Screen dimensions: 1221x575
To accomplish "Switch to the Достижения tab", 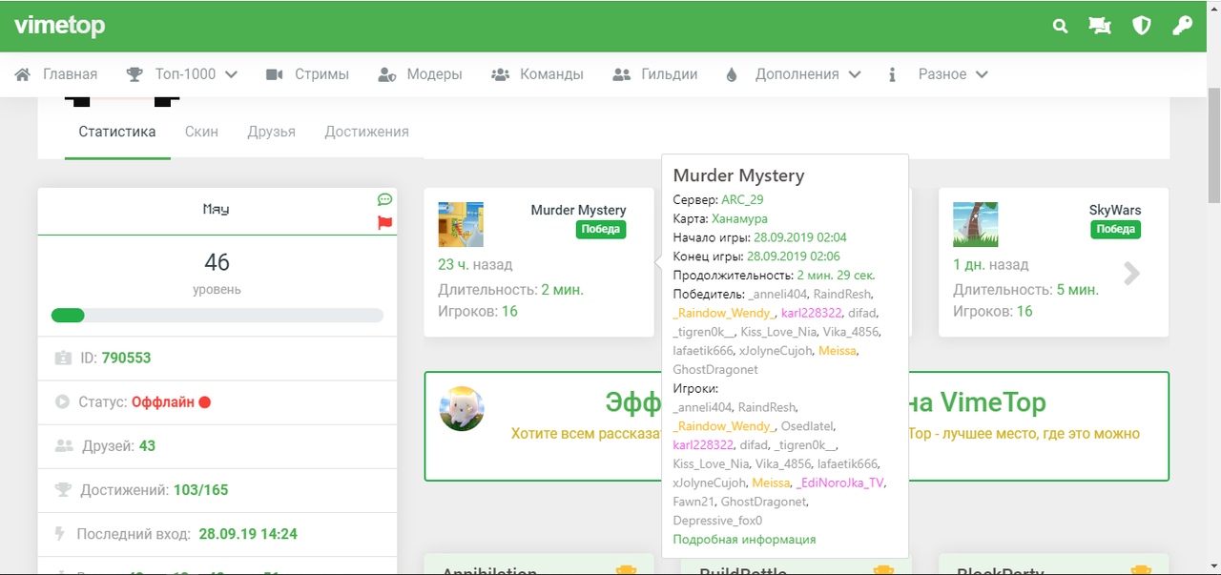I will click(366, 132).
